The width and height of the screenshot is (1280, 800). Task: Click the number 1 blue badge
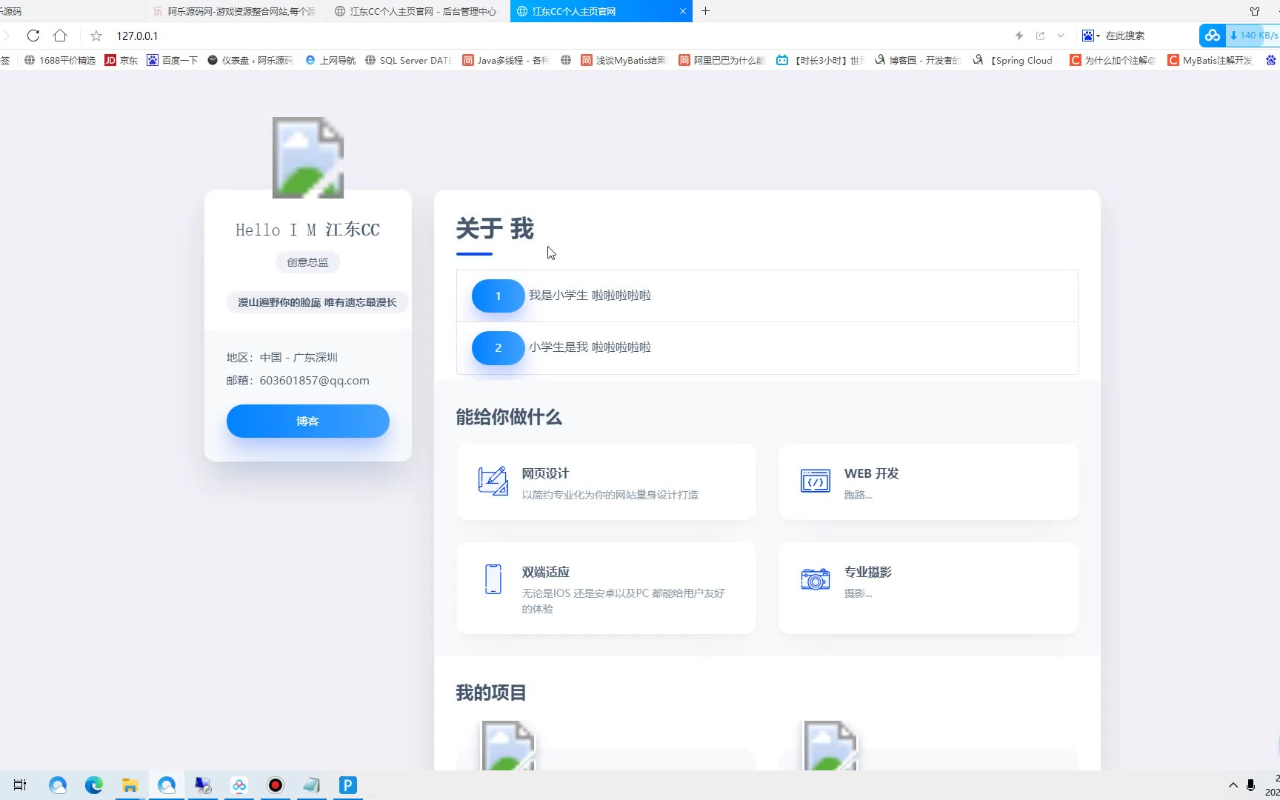(499, 296)
